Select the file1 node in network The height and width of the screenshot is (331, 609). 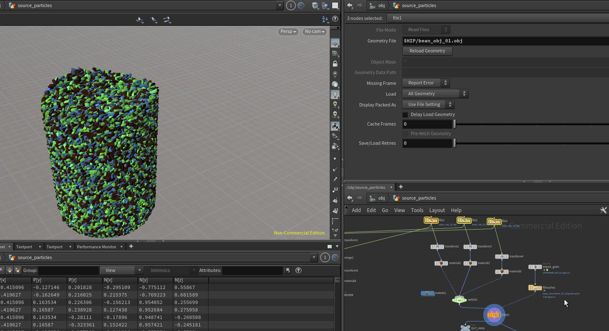431,220
